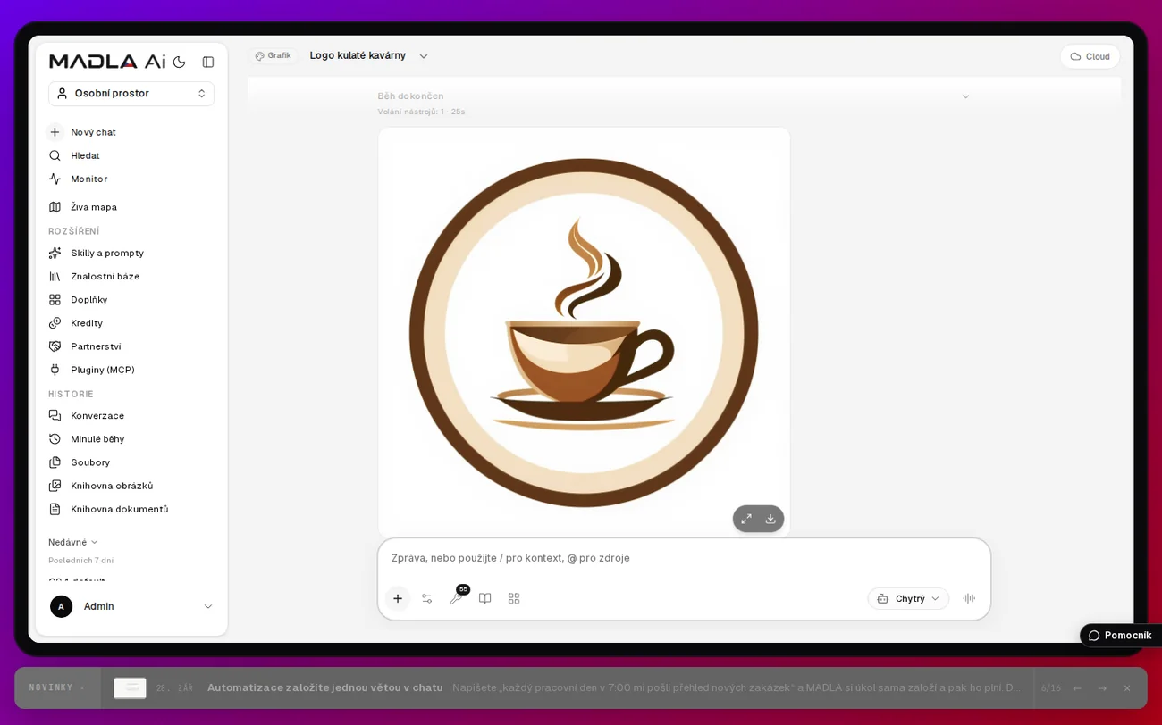The image size is (1162, 725).
Task: Click the Knihovna obrázků image icon
Action: (x=55, y=486)
